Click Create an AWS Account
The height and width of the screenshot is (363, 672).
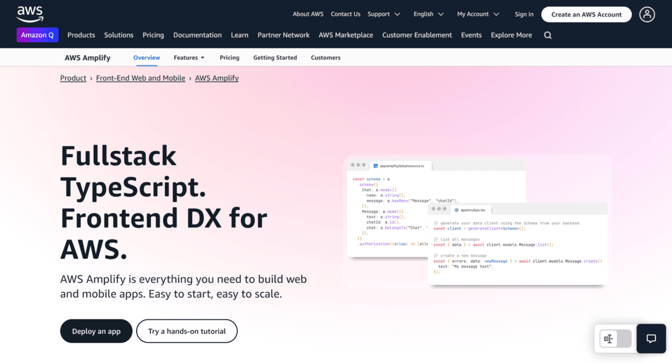coord(586,14)
